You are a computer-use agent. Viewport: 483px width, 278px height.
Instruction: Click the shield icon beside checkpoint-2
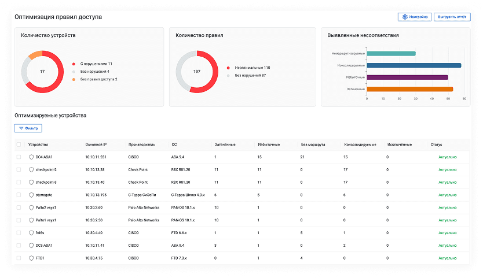tap(31, 169)
